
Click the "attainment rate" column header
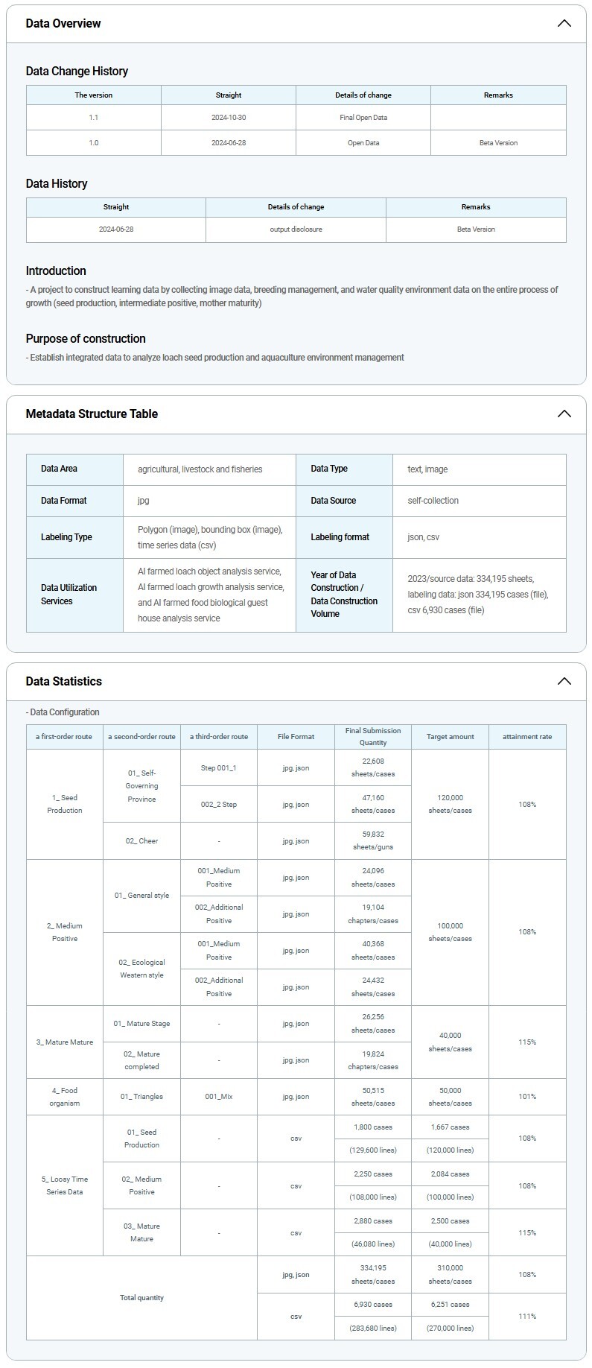tap(527, 737)
